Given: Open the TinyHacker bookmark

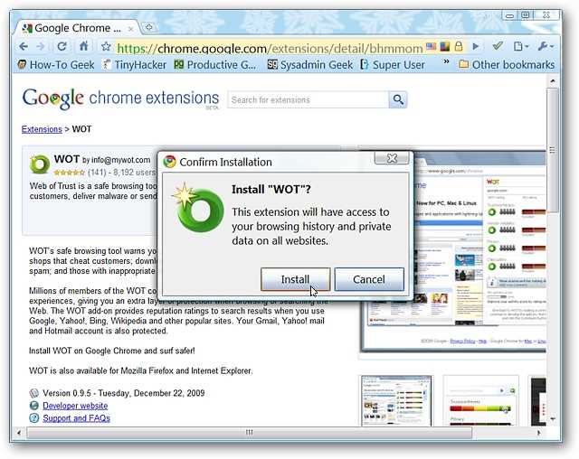Looking at the screenshot, I should click(x=135, y=65).
